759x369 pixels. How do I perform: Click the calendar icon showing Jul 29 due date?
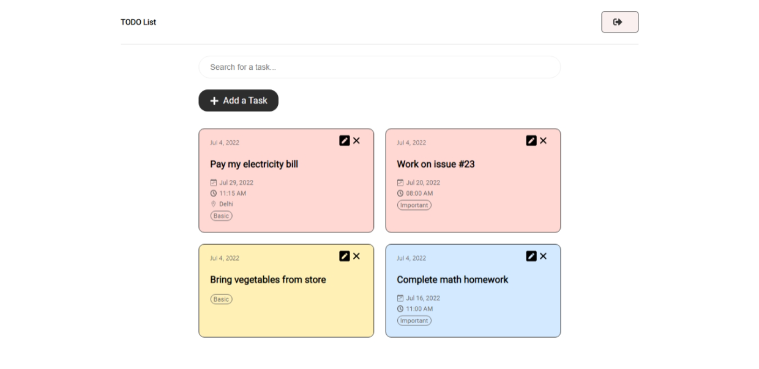pyautogui.click(x=214, y=182)
